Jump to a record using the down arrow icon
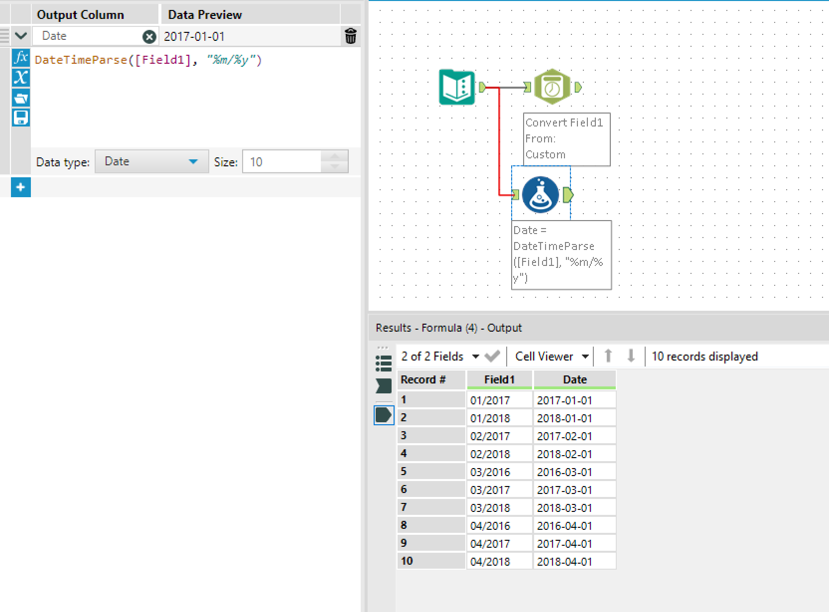The height and width of the screenshot is (612, 829). [x=631, y=356]
